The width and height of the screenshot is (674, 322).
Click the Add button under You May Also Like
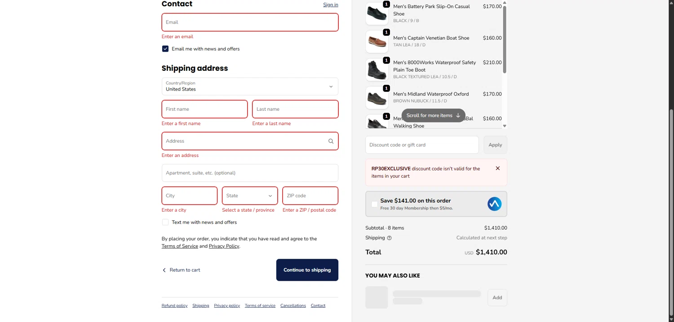(497, 298)
